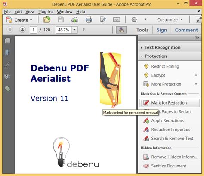Click the Edit text and images icon
The height and width of the screenshot is (176, 204).
pos(103,20)
